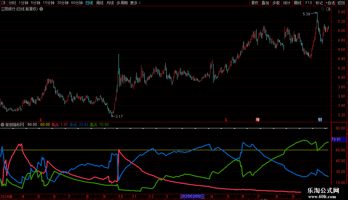The height and width of the screenshot is (200, 348).
Task: Open 多周期 multi-period view
Action: (122, 3)
